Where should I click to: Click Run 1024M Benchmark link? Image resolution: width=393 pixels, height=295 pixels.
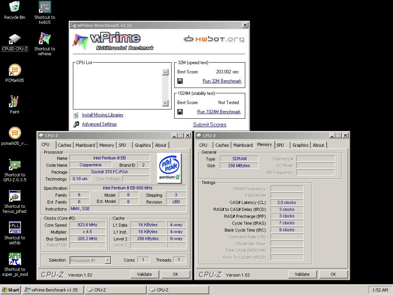(219, 112)
